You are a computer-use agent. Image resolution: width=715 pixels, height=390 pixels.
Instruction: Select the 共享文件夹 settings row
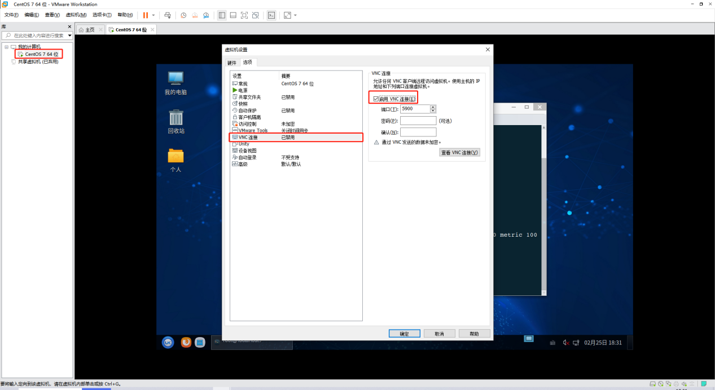[x=296, y=97]
